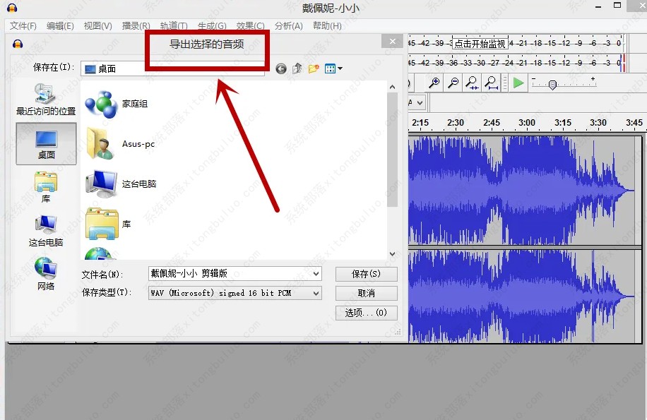Open the 视图(V) menu
This screenshot has width=647, height=420.
point(97,26)
